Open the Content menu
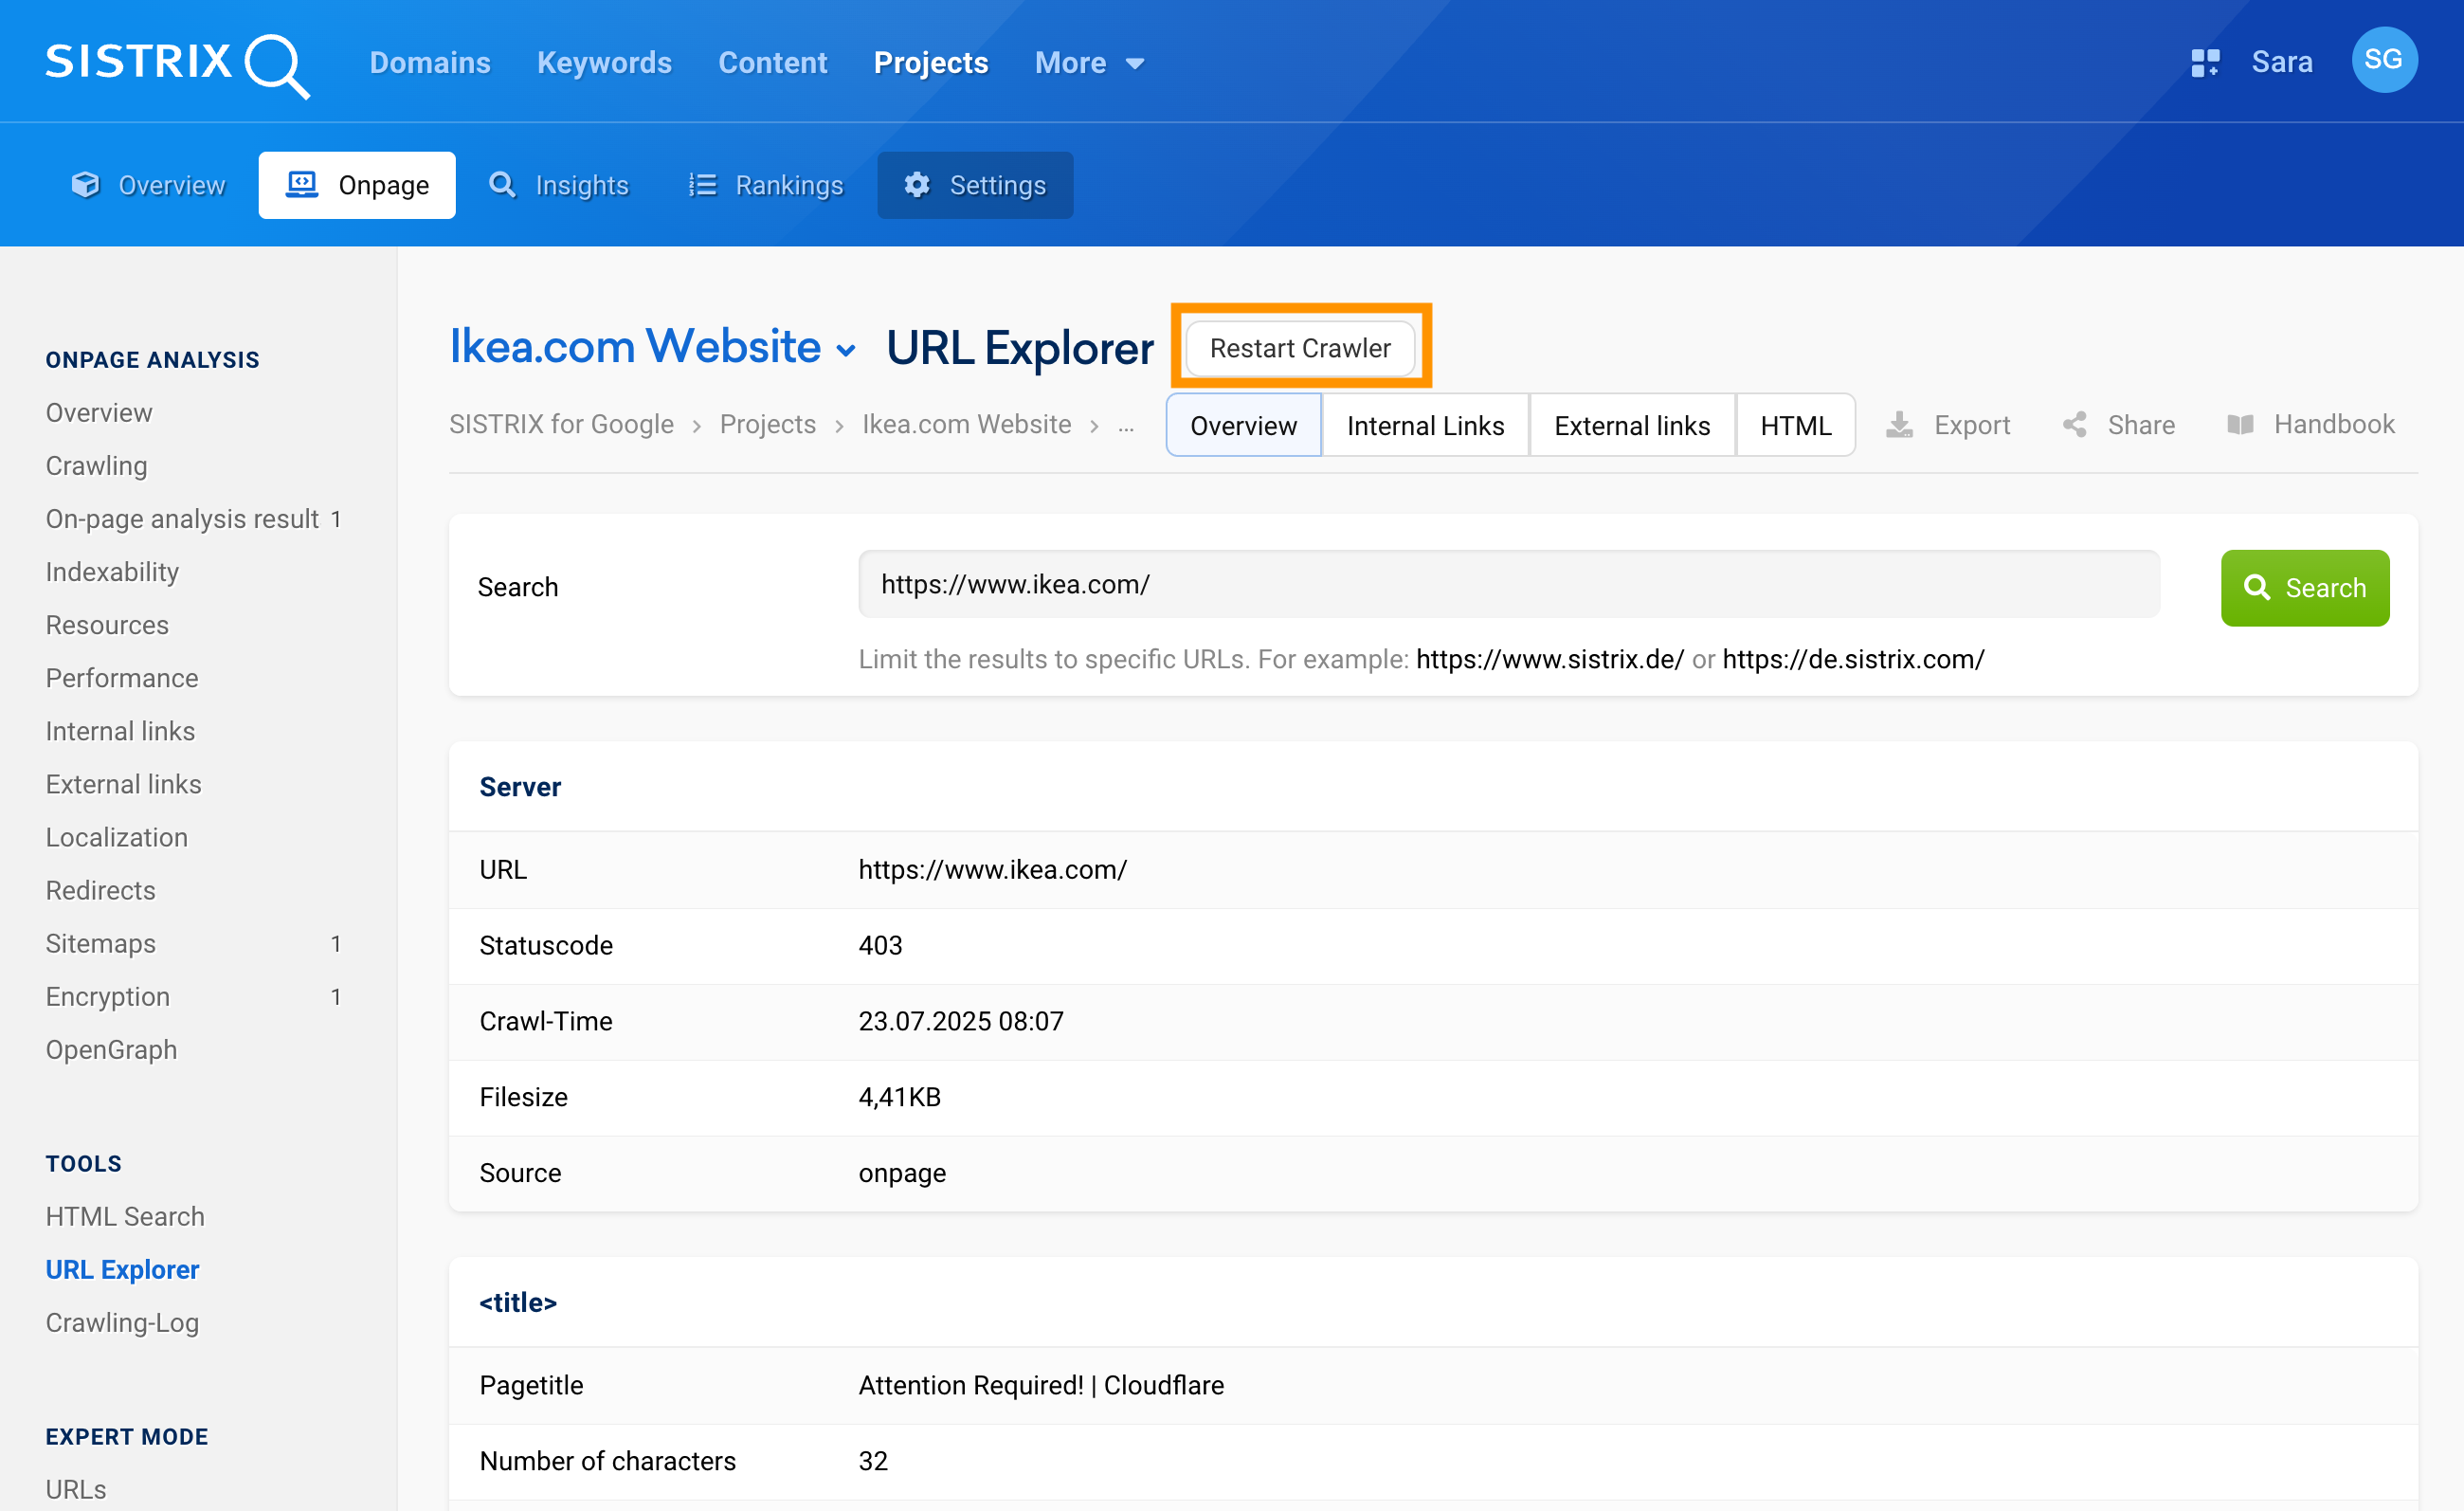The image size is (2464, 1511). 772,63
